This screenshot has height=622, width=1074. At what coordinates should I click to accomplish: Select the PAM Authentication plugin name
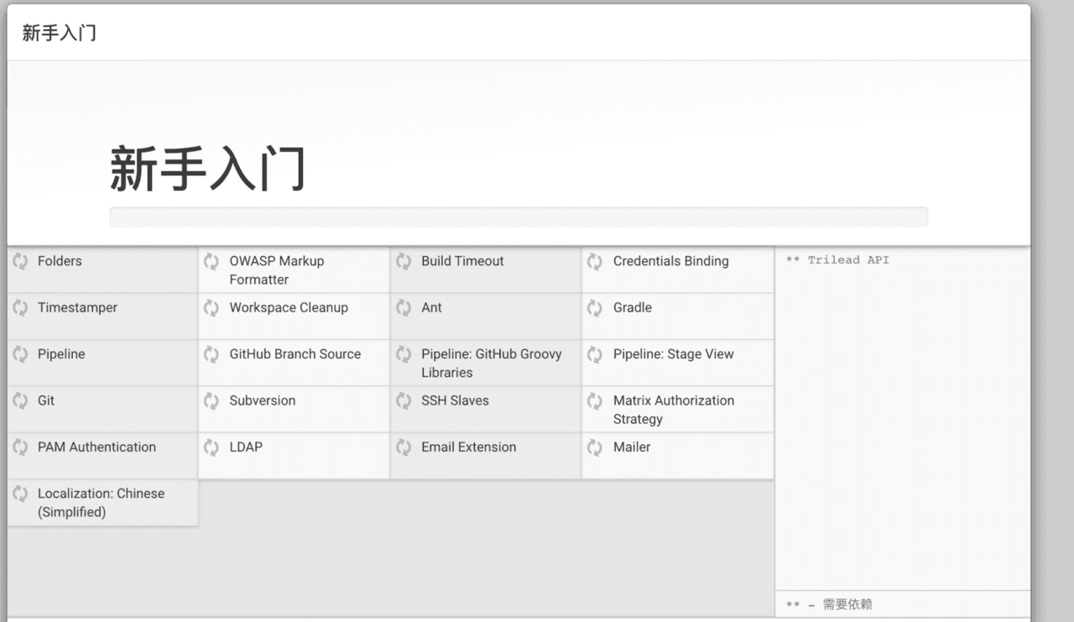(96, 447)
